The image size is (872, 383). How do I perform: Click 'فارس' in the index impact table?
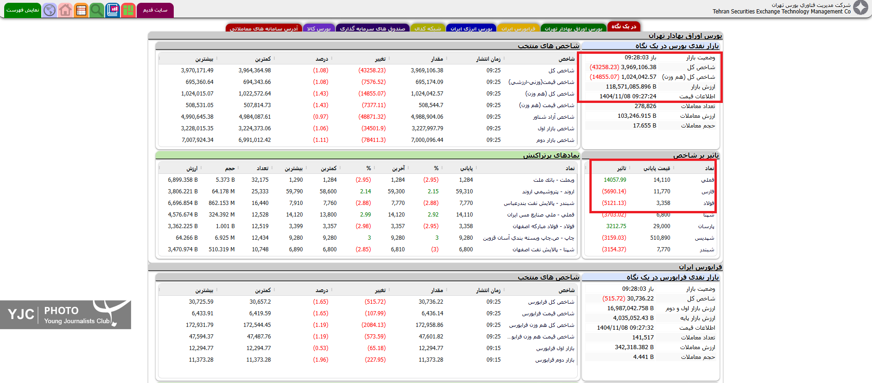click(708, 191)
